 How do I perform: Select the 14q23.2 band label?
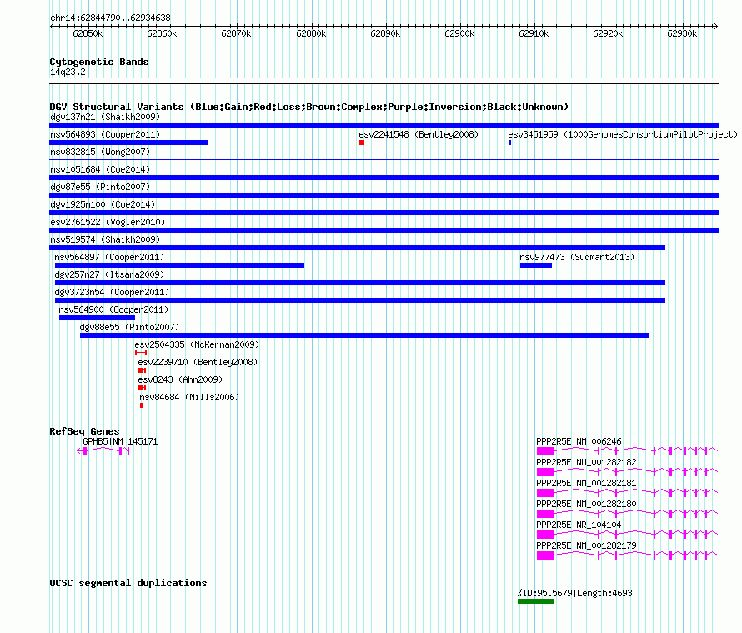click(68, 72)
